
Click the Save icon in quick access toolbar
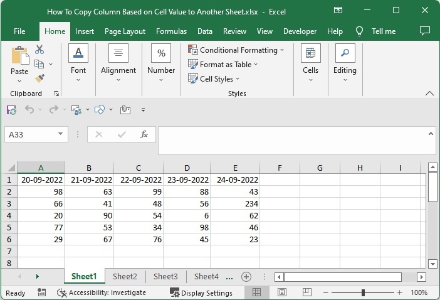[x=11, y=110]
